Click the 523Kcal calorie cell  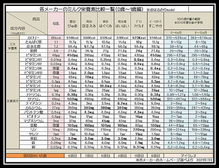pos(139,38)
